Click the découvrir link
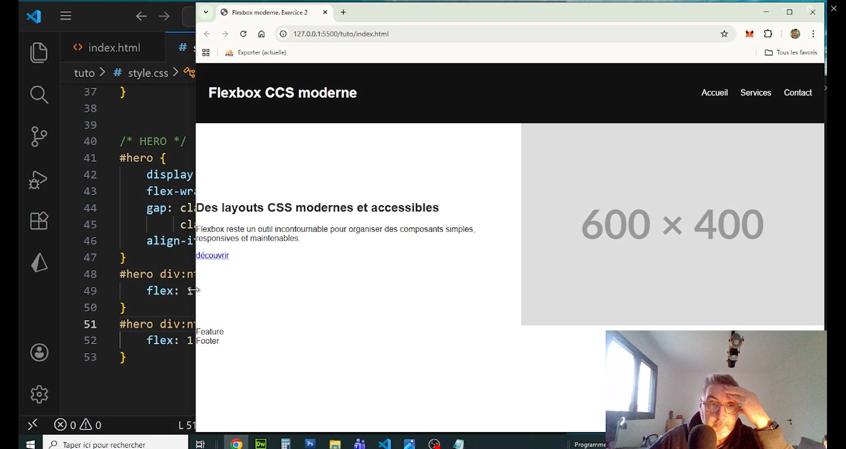The height and width of the screenshot is (449, 846). (x=213, y=255)
